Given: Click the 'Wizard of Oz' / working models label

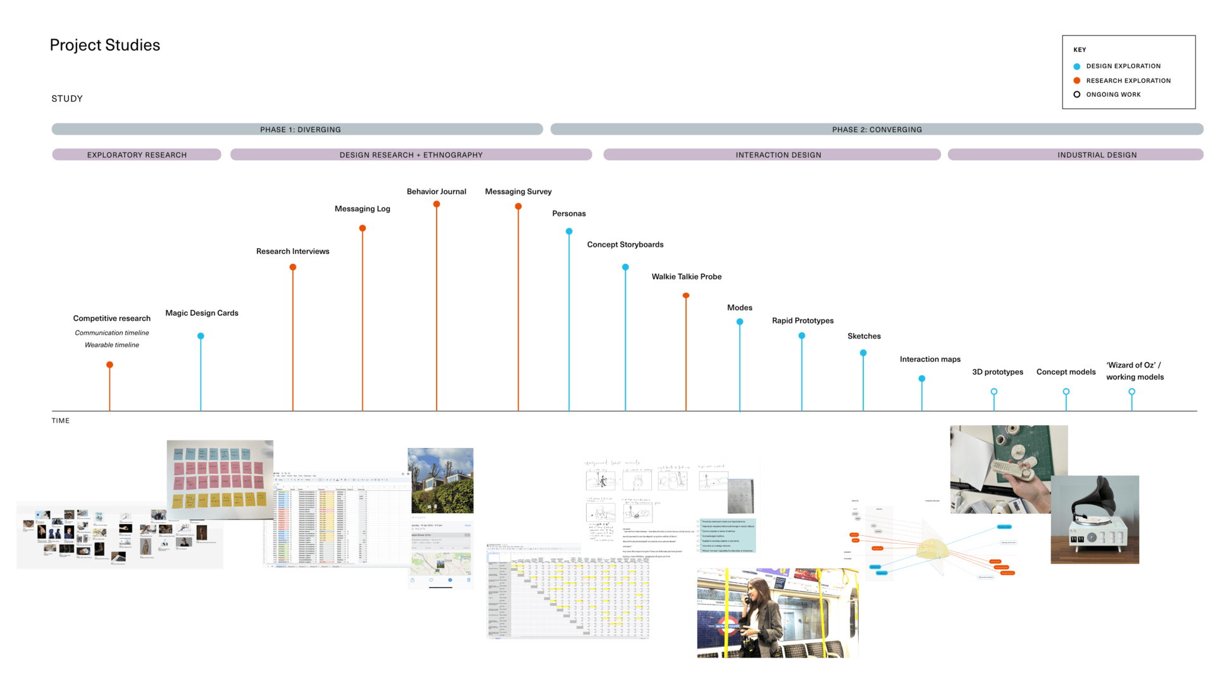Looking at the screenshot, I should [1135, 371].
